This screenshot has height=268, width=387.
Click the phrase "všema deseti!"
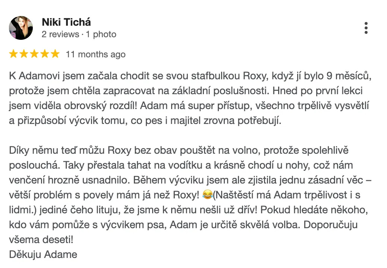(x=41, y=240)
